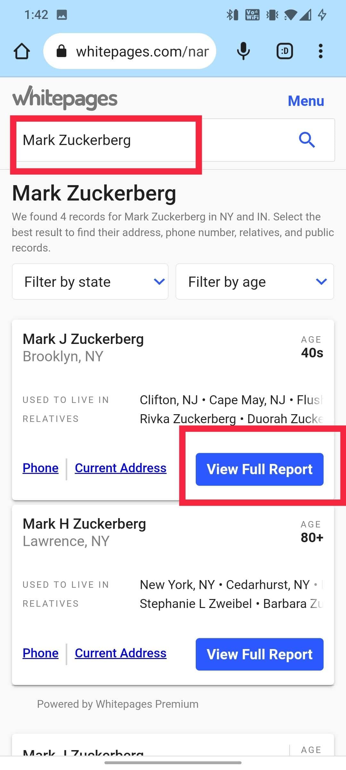Click the Mark Zuckerberg search input field
The width and height of the screenshot is (346, 770).
[x=106, y=140]
